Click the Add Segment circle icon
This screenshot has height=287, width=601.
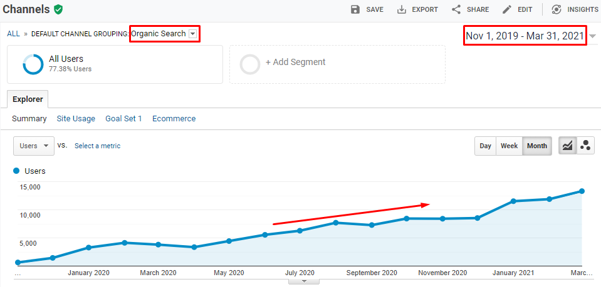click(x=250, y=64)
